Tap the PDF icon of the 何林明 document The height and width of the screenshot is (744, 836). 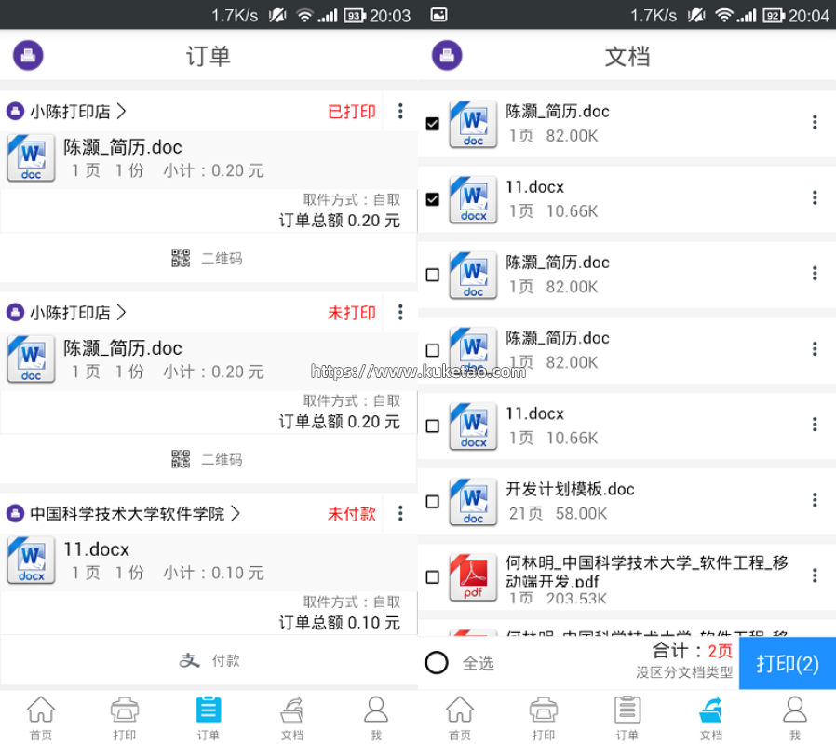[473, 577]
